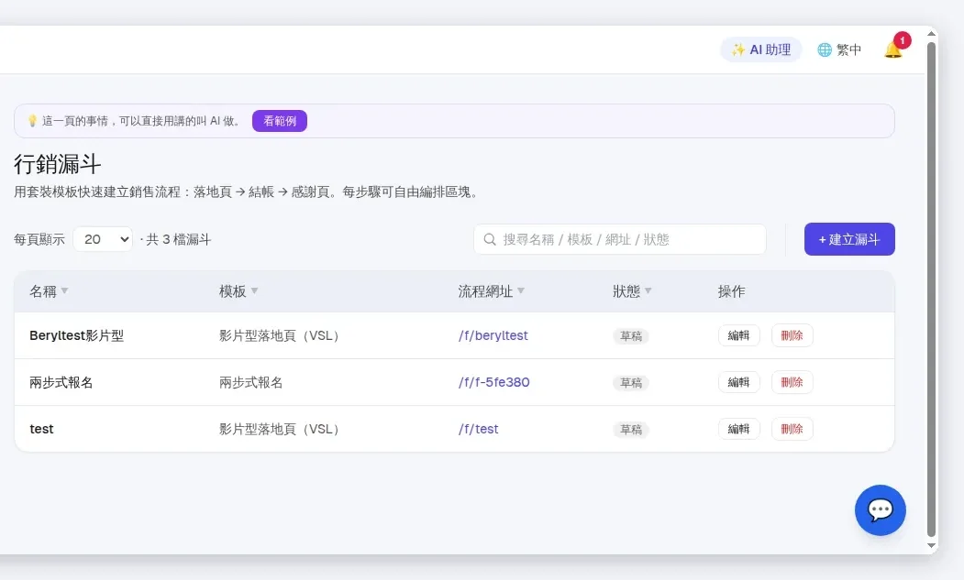
Task: Click 影片型落地頁 (VSL) template in Beryltest影片型 row
Action: tap(281, 335)
